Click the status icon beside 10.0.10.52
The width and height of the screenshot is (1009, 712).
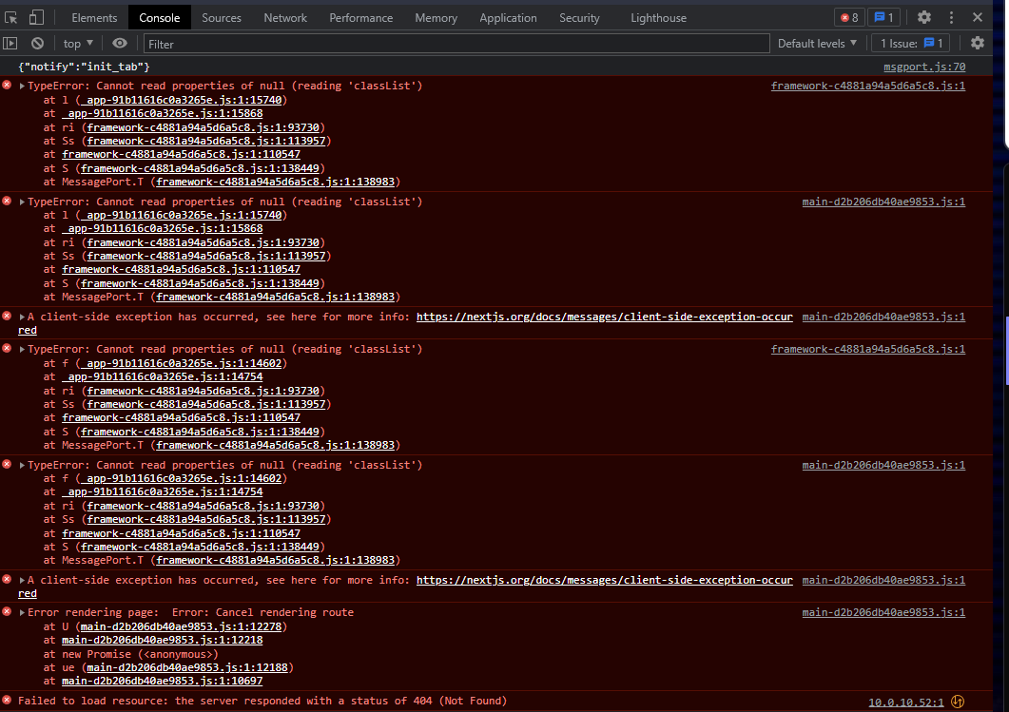coord(956,701)
